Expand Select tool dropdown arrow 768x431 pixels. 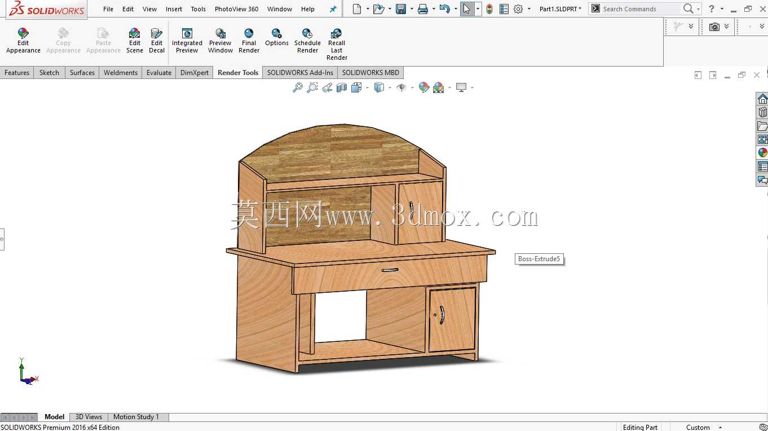pos(478,9)
